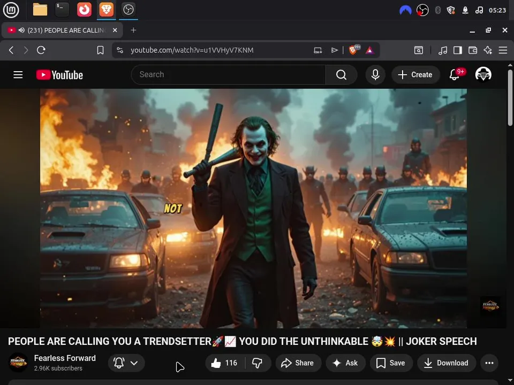Click the Share button
This screenshot has width=514, height=385.
tap(298, 363)
